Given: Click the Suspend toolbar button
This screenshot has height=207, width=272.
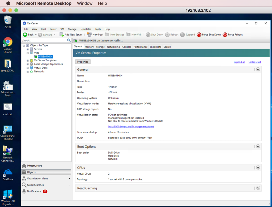Looking at the screenshot, I should (x=188, y=35).
